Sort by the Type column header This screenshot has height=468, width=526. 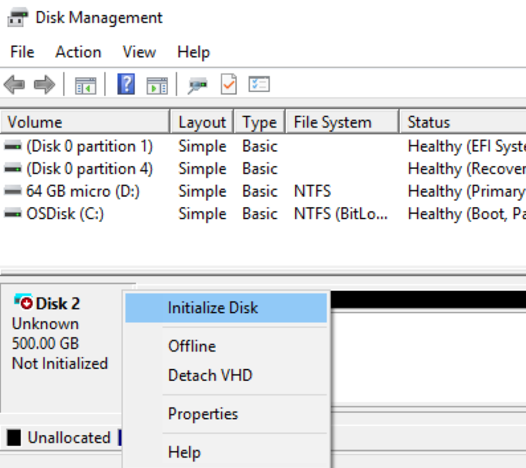259,122
